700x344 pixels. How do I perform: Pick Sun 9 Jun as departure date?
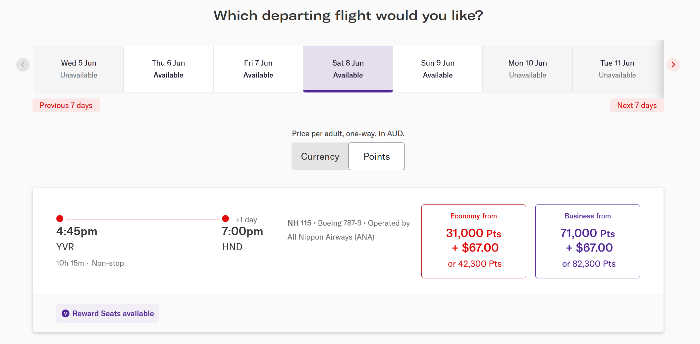coord(438,69)
